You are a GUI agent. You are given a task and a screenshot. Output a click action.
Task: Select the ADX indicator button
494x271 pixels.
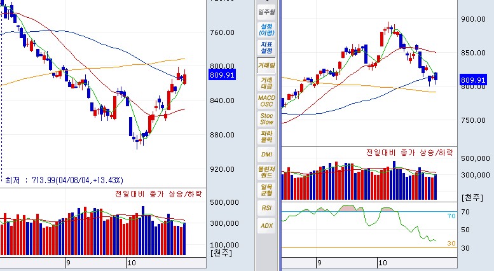[x=266, y=225]
